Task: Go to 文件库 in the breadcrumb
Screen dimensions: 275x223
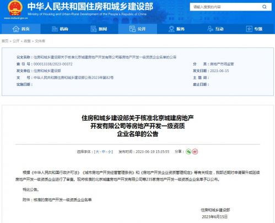Action: [40, 41]
